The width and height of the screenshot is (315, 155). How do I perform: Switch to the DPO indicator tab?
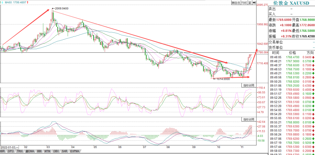click(10, 151)
